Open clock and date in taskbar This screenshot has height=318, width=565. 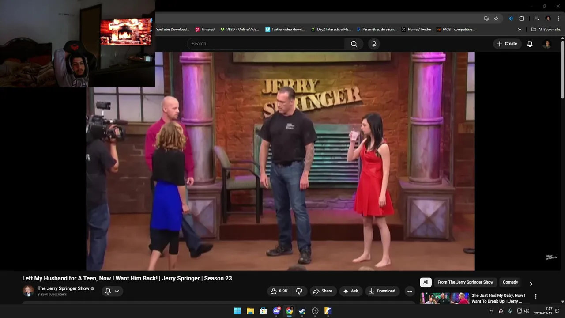click(543, 311)
